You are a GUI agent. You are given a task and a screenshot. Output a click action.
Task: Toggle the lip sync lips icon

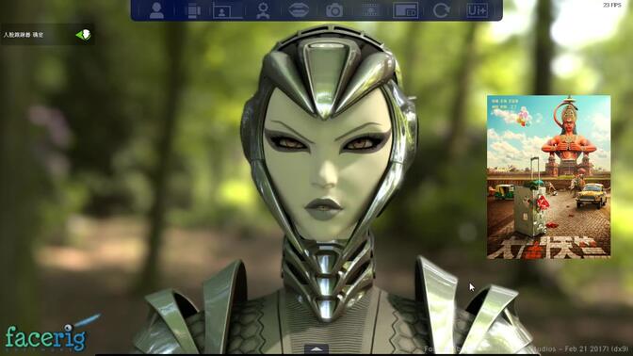299,10
